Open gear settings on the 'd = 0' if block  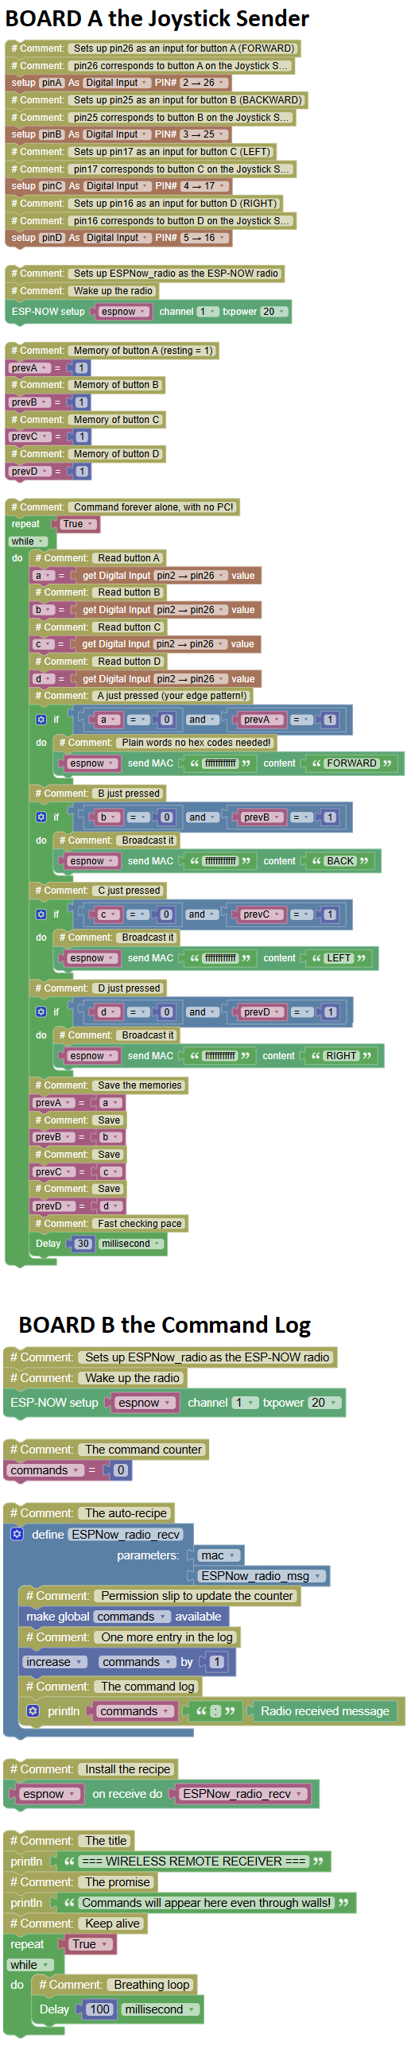41,1011
